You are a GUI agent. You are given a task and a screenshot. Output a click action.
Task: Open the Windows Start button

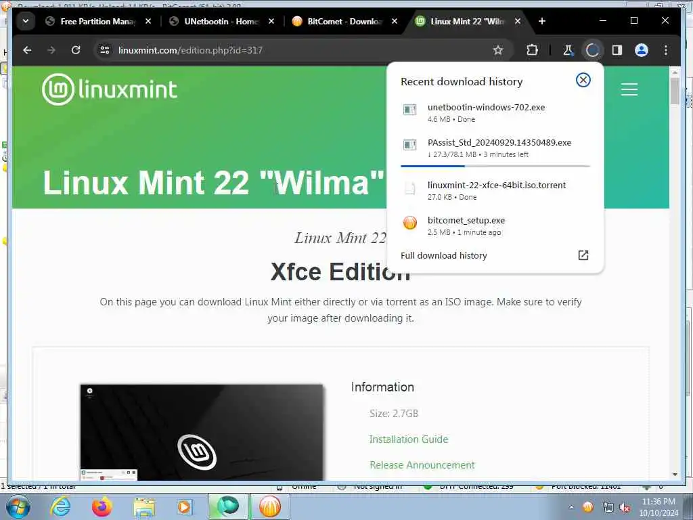[18, 506]
